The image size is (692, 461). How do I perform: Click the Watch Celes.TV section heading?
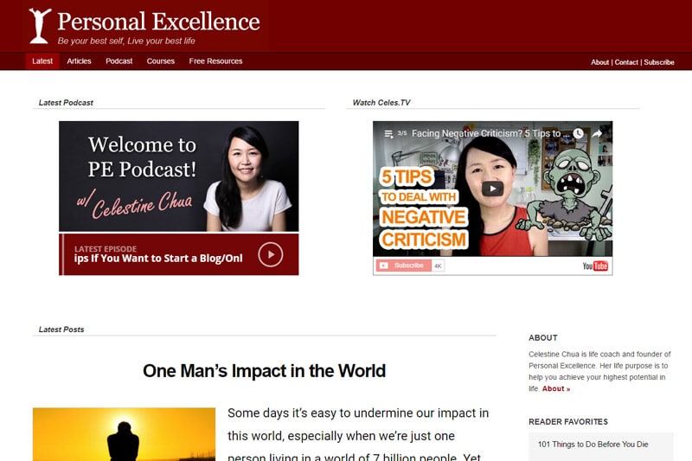pos(381,103)
